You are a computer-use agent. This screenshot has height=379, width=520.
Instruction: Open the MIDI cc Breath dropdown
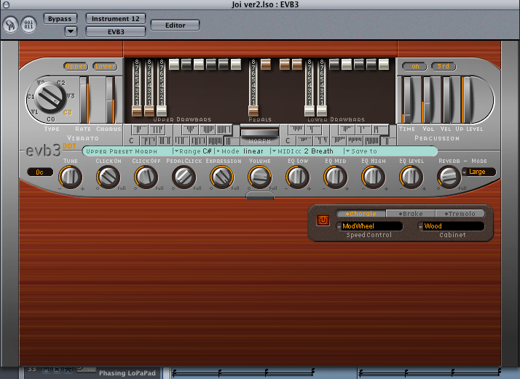point(302,151)
